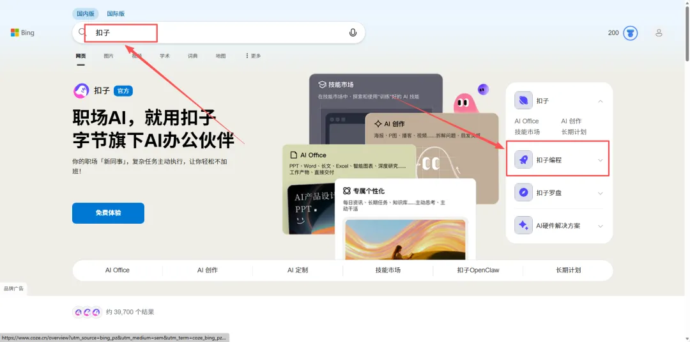Screen dimensions: 690x342
Task: Click the AI硬件解决方案 sparkle icon
Action: (x=523, y=226)
